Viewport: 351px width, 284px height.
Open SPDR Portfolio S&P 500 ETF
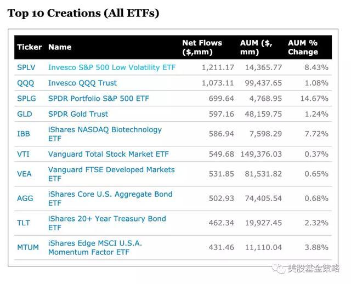[98, 99]
